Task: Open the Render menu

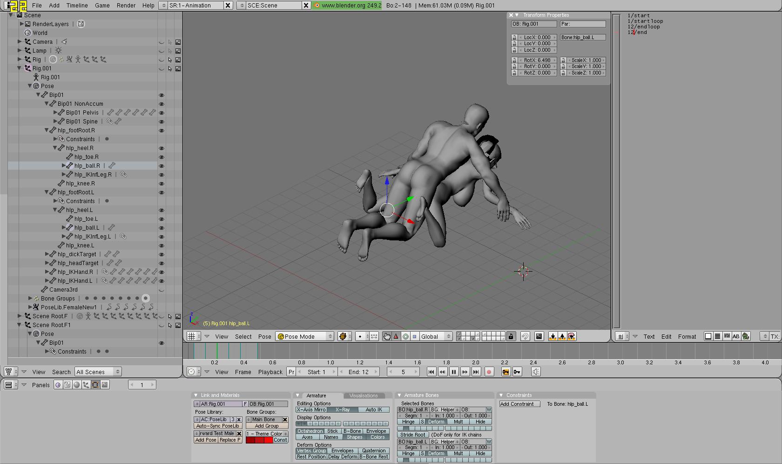Action: tap(126, 5)
